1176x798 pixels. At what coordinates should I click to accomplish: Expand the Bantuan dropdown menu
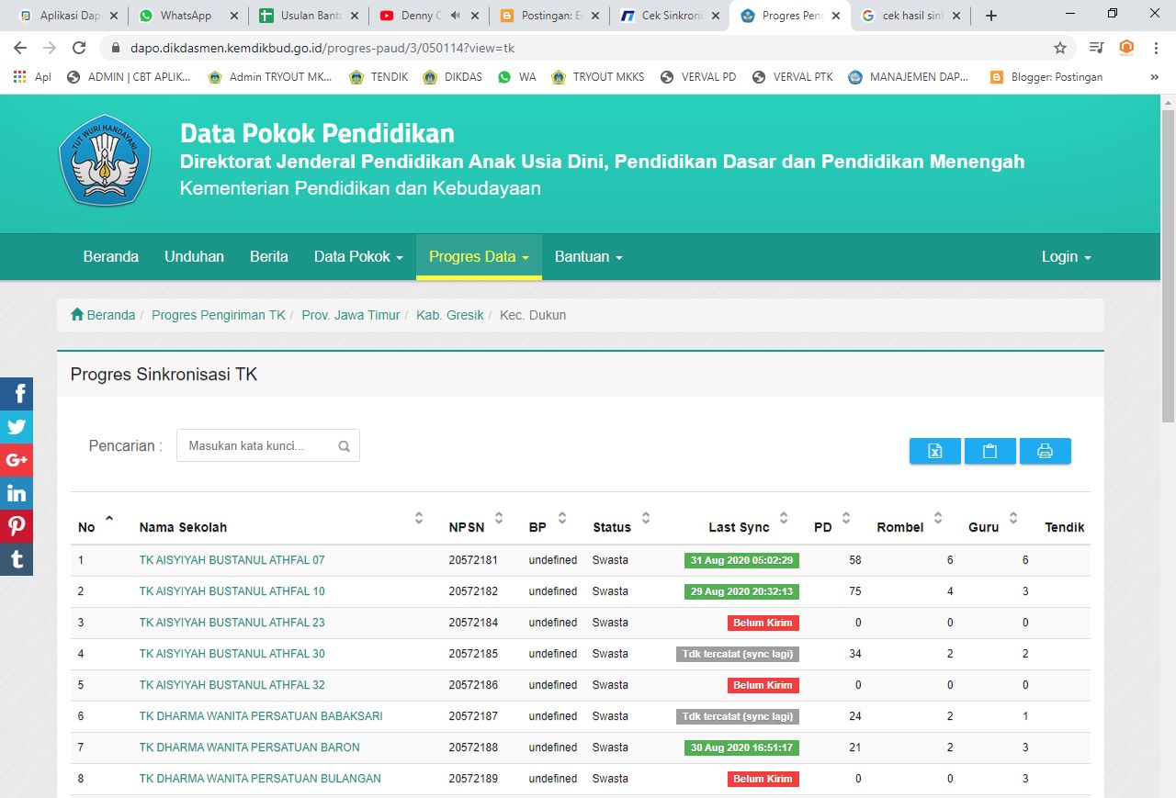pyautogui.click(x=589, y=257)
